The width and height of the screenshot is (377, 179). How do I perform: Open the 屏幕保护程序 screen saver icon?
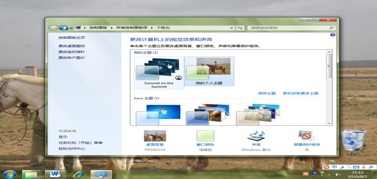pyautogui.click(x=307, y=136)
